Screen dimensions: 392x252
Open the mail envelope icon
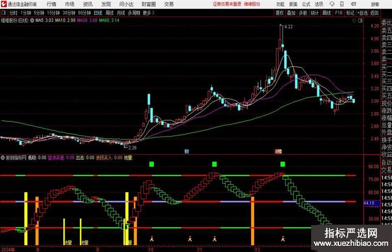pos(353,4)
